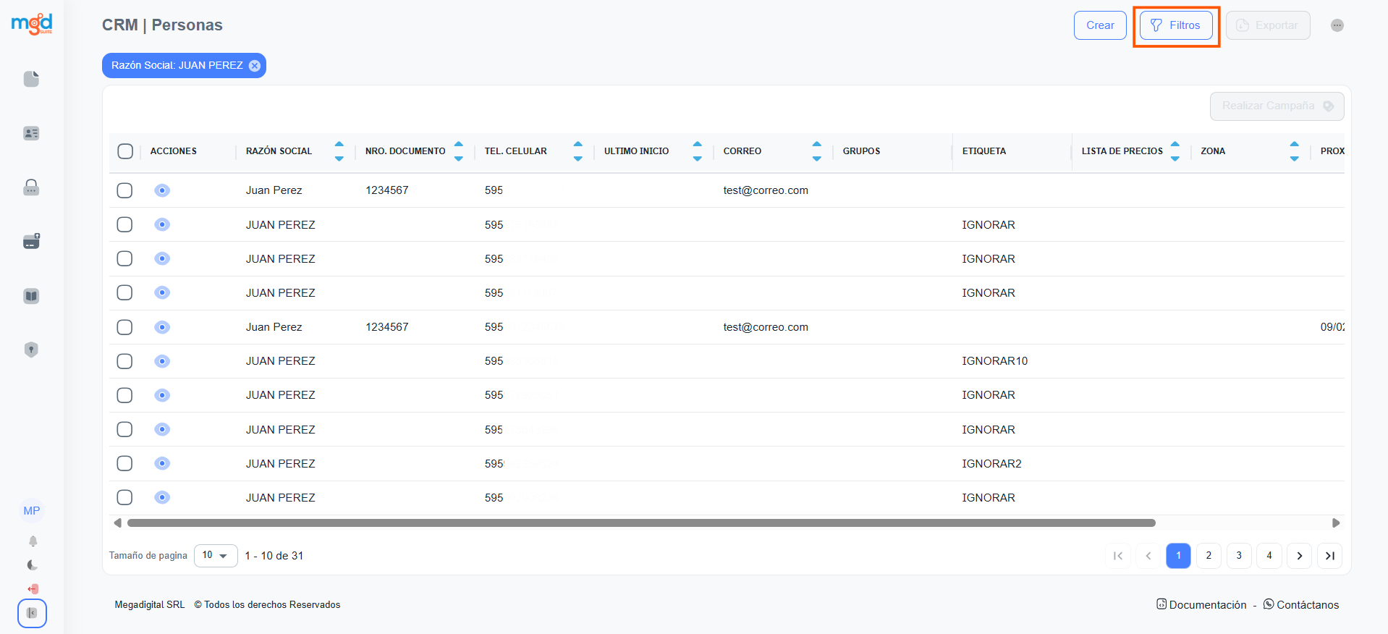Click the shield security sidebar icon
The width and height of the screenshot is (1388, 634).
(x=31, y=350)
